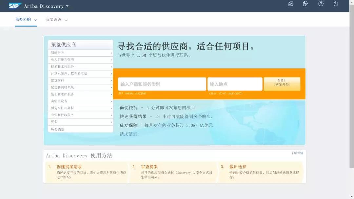Image resolution: width=354 pixels, height=199 pixels.
Task: Click the SAP logo in the header
Action: 15,6
